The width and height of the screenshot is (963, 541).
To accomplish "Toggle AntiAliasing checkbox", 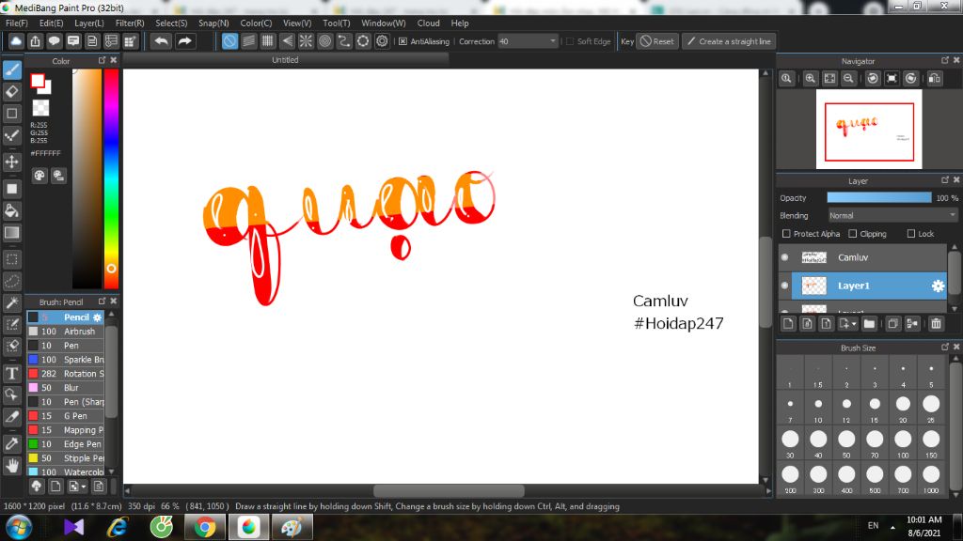I will coord(403,41).
